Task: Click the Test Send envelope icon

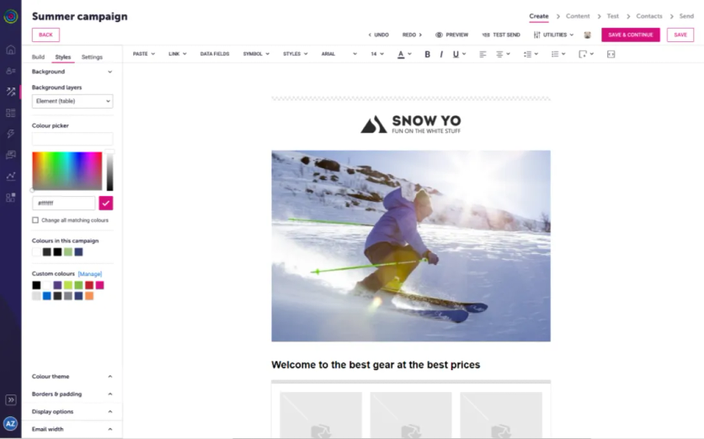Action: [486, 35]
